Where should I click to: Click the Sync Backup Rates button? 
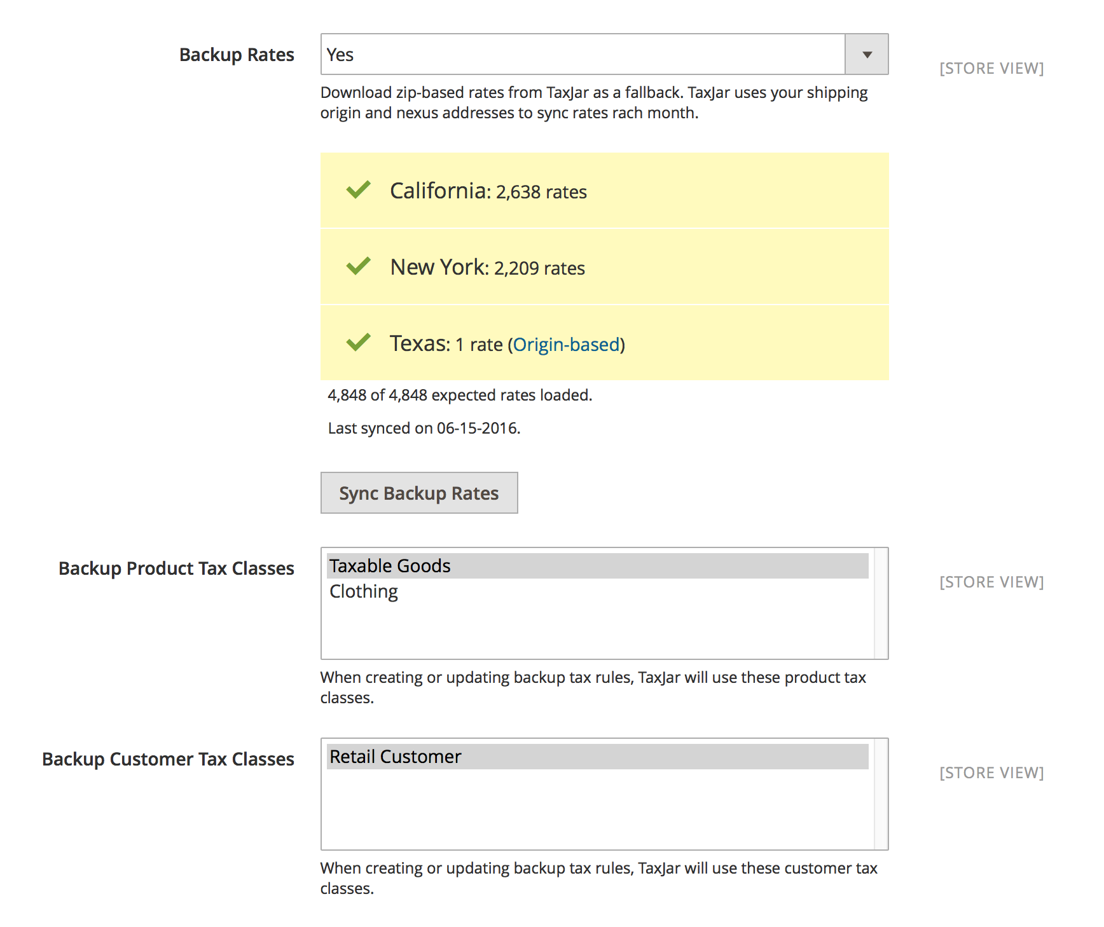[419, 493]
